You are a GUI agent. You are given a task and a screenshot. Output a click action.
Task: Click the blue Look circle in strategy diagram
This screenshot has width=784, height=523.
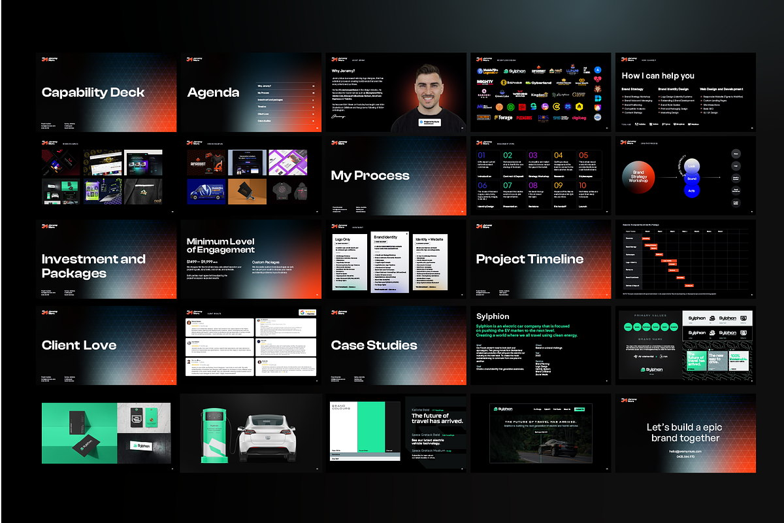(692, 166)
